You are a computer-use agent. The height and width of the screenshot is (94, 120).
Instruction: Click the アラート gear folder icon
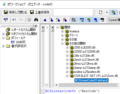pyautogui.click(x=67, y=35)
